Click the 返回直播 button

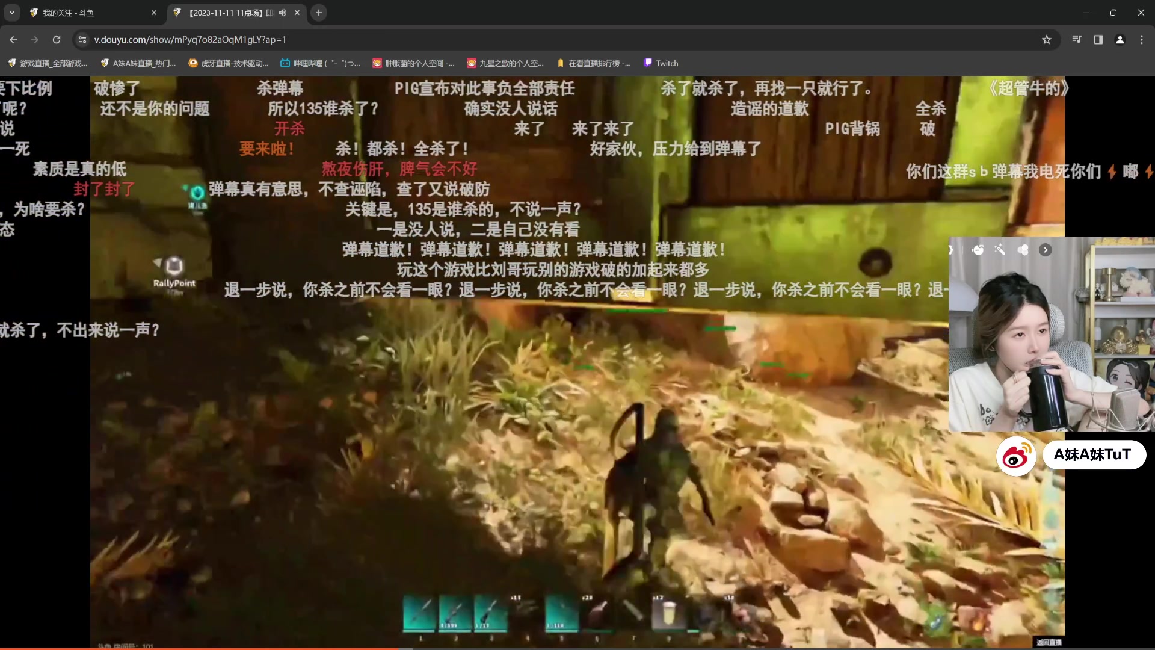click(x=1049, y=642)
